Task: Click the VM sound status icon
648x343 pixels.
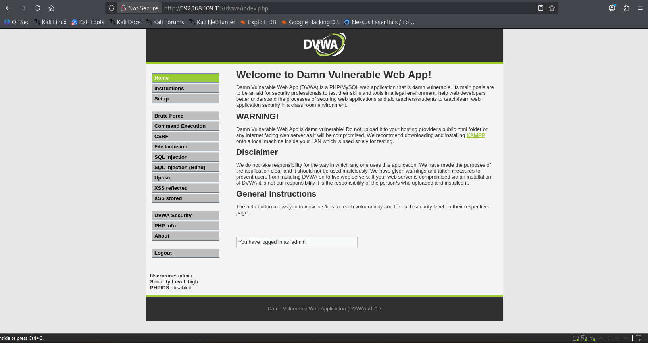Action: [592, 339]
